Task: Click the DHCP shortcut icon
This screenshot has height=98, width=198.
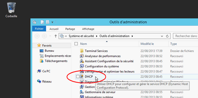Action: pos(82,77)
